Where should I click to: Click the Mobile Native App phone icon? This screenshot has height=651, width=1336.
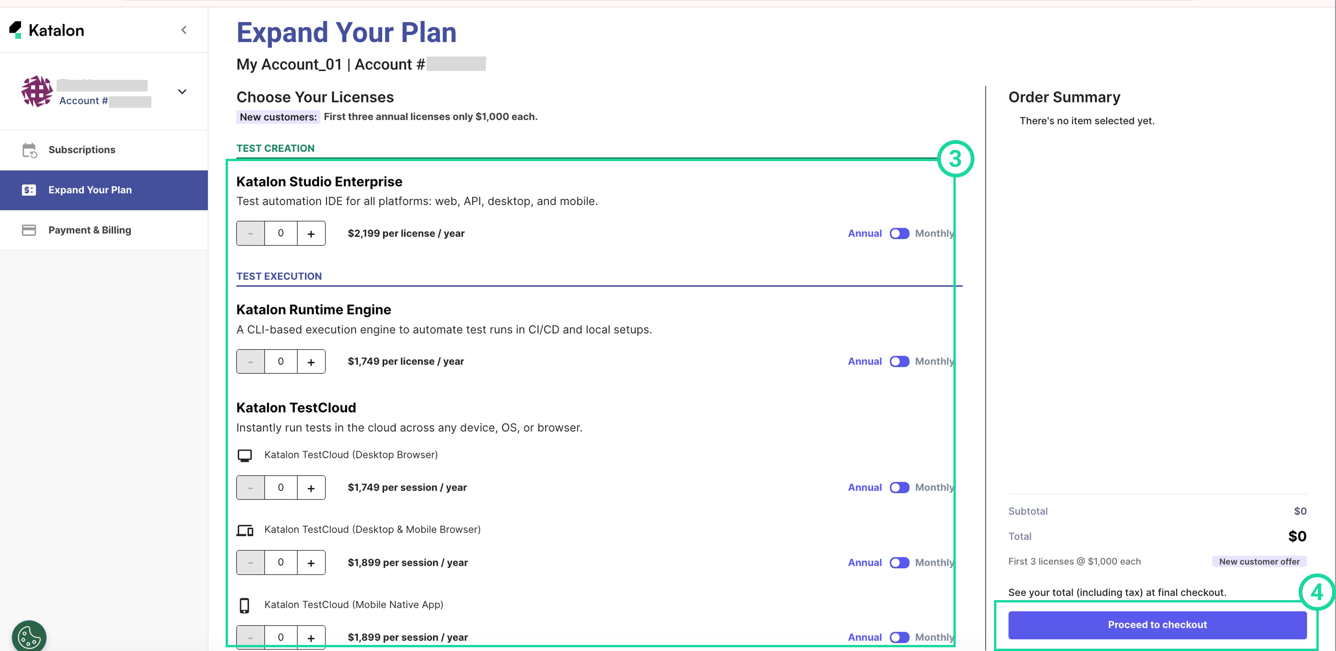(244, 605)
